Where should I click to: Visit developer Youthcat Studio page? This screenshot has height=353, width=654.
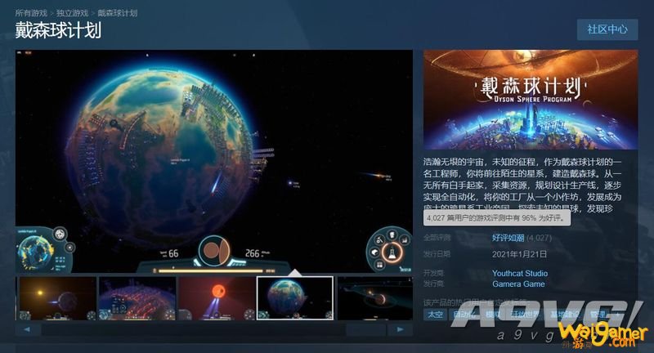point(520,274)
